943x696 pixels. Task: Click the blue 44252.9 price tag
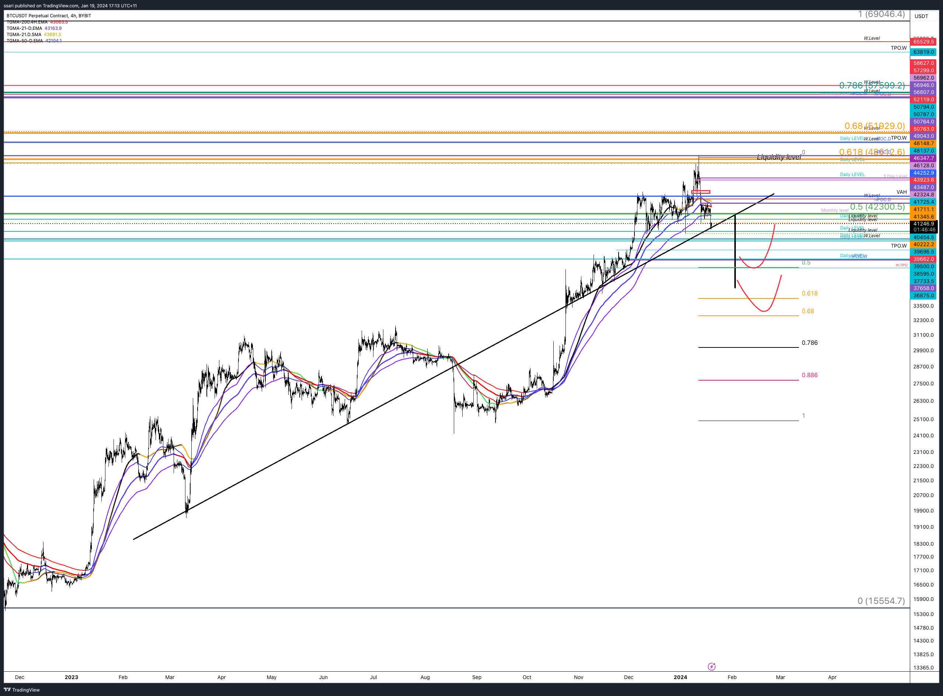(x=923, y=173)
